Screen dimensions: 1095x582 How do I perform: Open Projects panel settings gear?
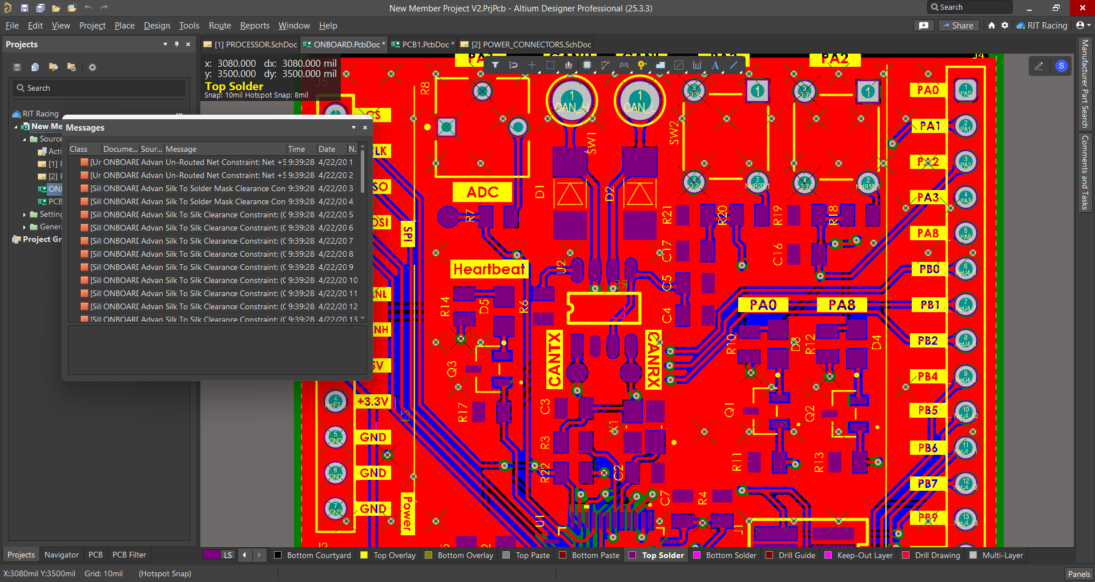(x=92, y=67)
